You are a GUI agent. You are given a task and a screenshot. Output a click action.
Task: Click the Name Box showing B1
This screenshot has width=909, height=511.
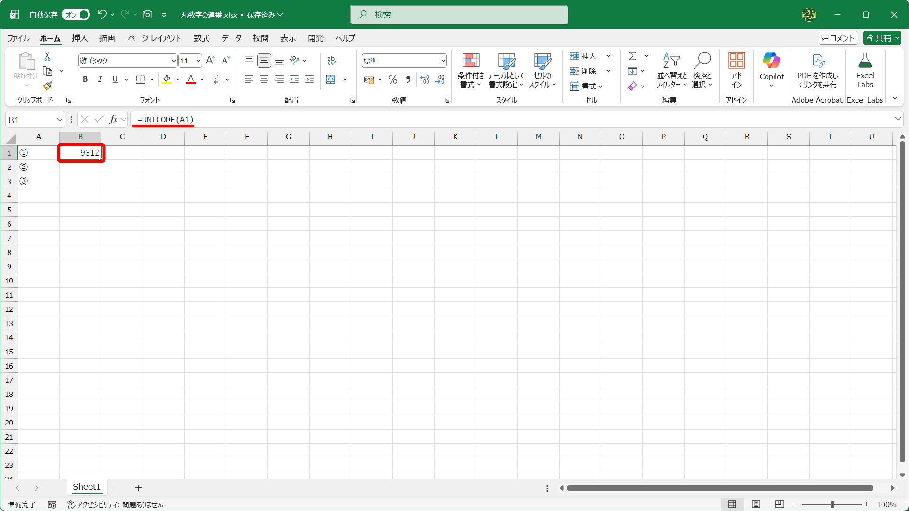pos(29,120)
